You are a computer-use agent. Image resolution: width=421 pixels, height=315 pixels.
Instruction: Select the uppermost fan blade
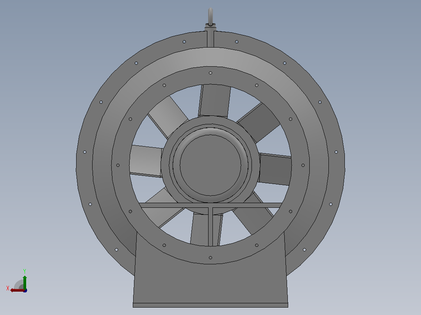214,101
